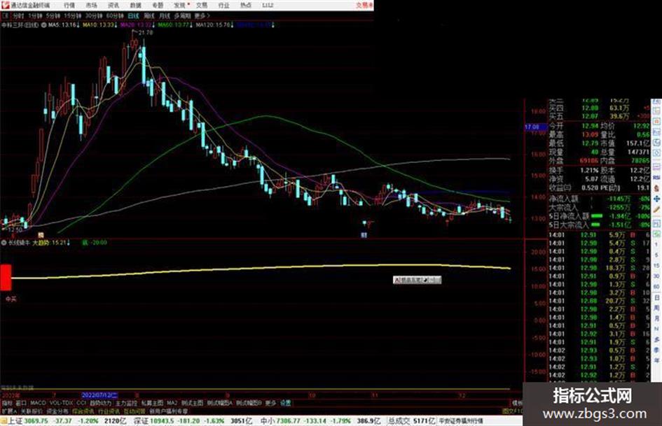Open the 多周期 multi-period view
662x426 pixels.
click(x=182, y=15)
